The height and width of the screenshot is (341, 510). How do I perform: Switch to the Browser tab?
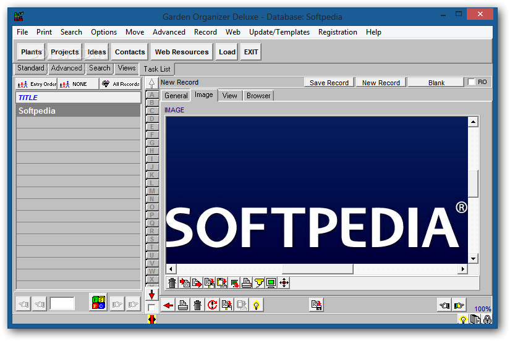[258, 96]
